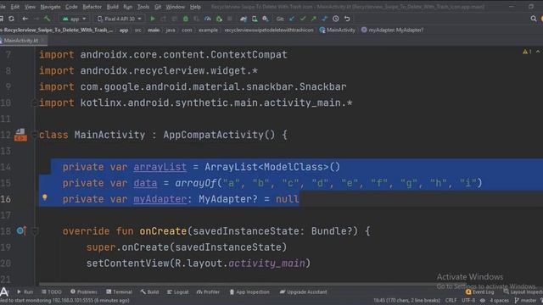Click the 'arrayList' variable on line 14

160,167
